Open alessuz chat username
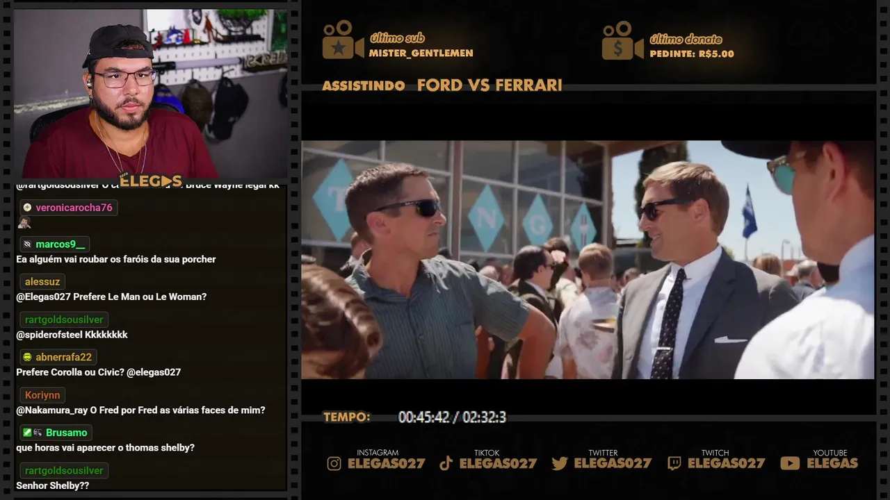Screen dimensions: 890x500 tap(42, 282)
